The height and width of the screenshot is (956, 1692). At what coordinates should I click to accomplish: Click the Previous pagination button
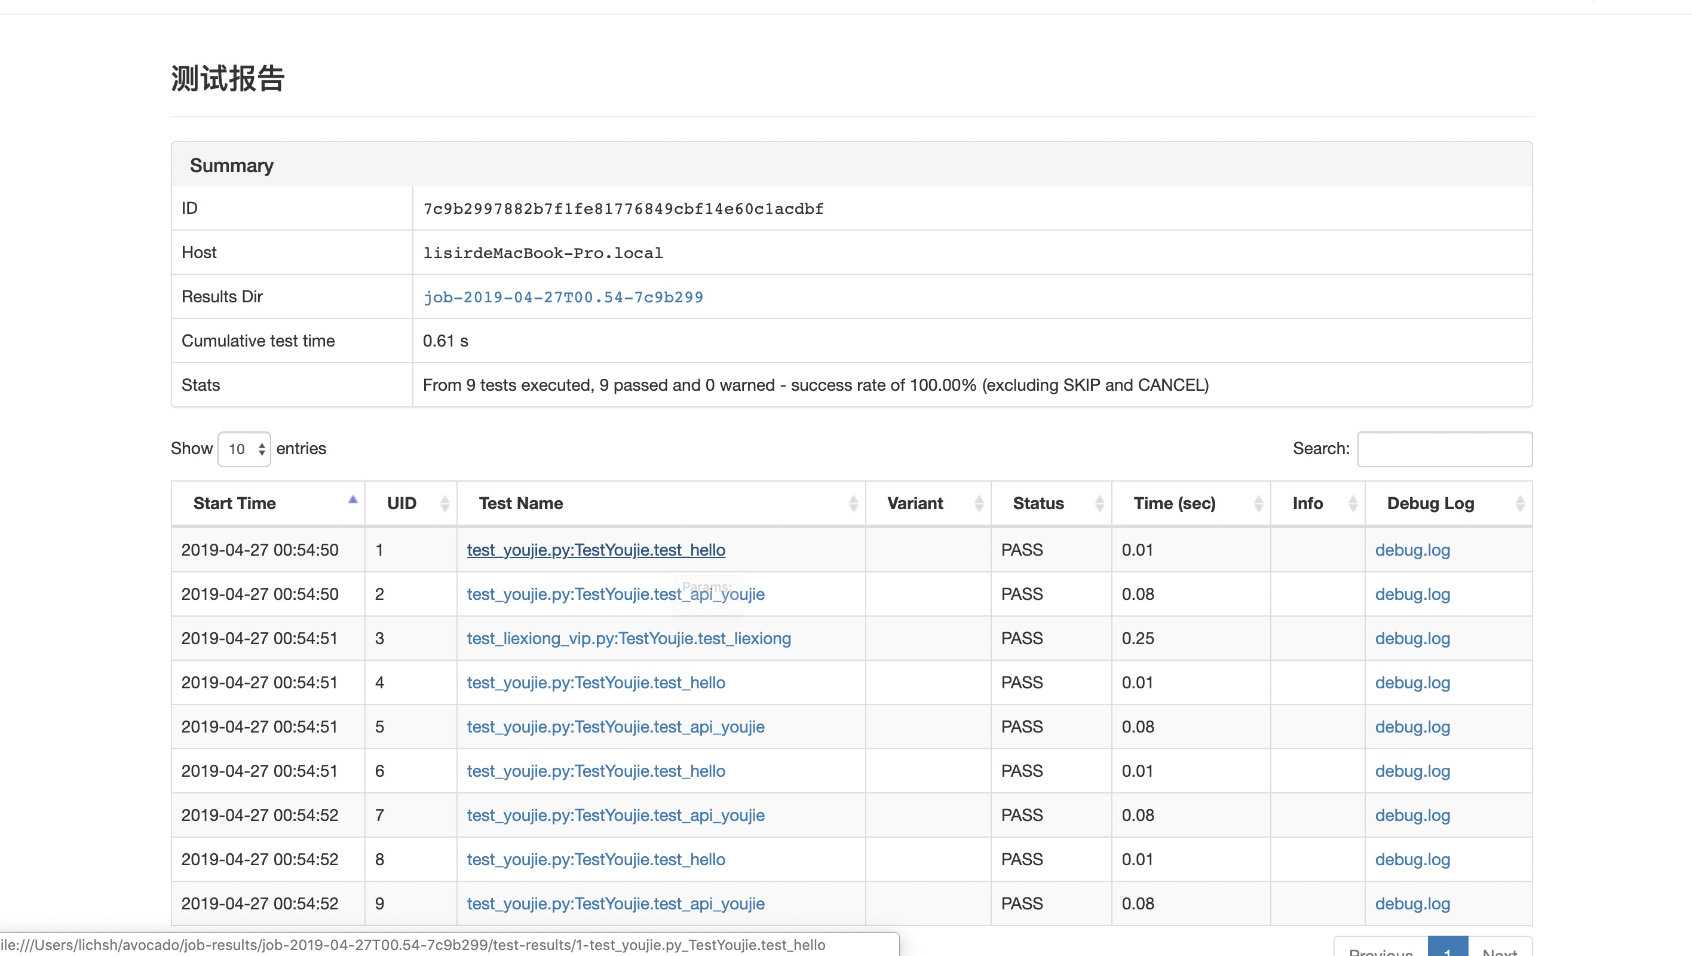point(1381,949)
